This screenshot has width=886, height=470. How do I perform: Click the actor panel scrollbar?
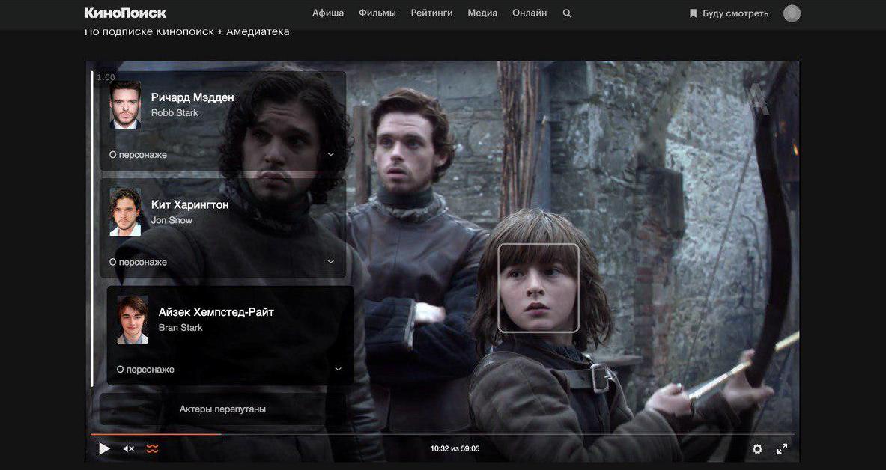(x=92, y=229)
